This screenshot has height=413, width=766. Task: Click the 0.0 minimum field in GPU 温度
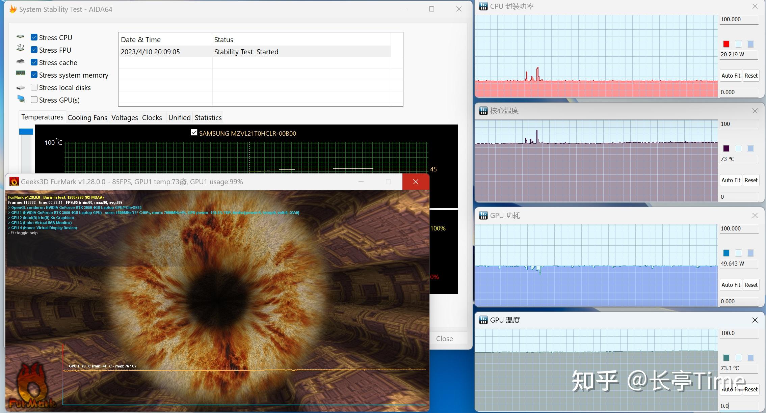(x=739, y=406)
